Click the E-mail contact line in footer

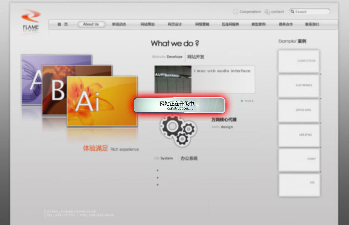click(x=72, y=211)
